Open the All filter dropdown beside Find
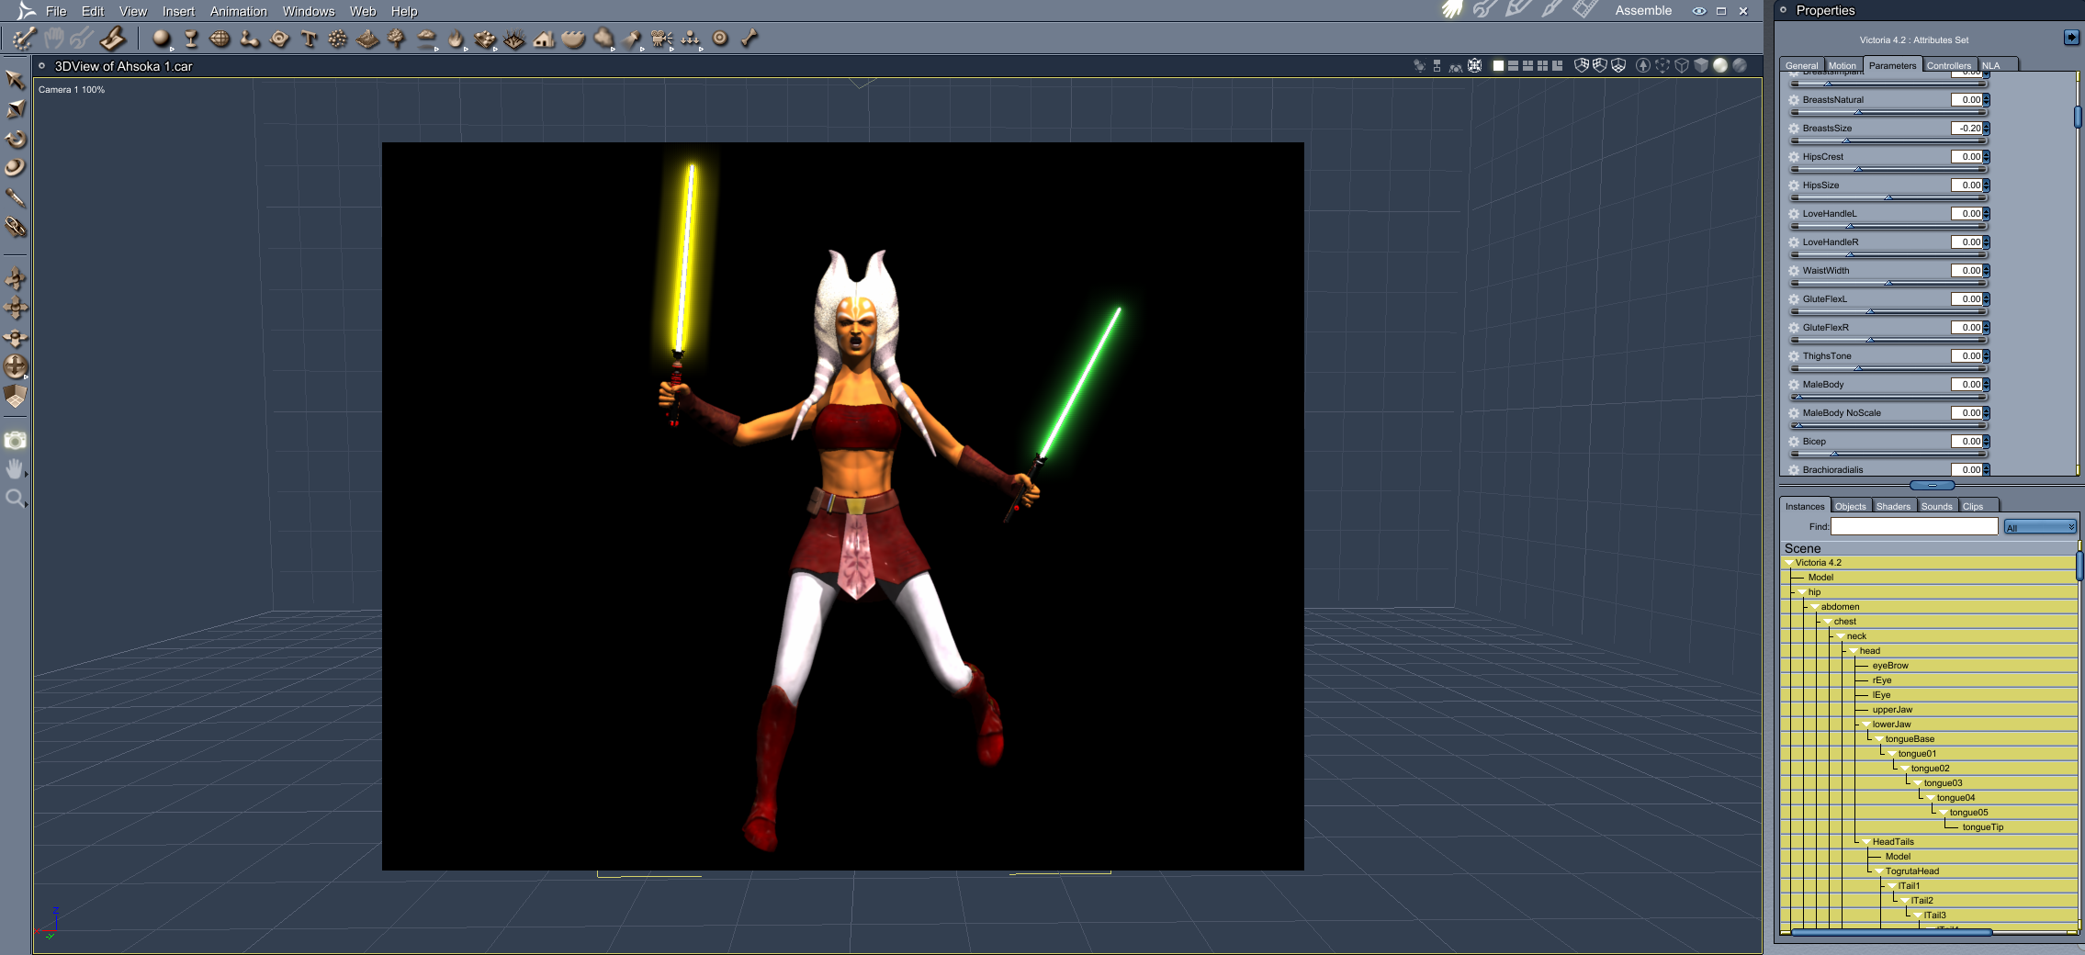This screenshot has height=955, width=2085. tap(2040, 527)
